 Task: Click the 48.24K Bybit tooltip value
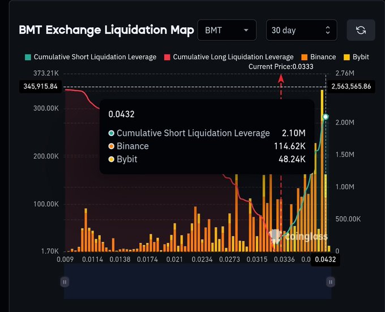[x=292, y=159]
